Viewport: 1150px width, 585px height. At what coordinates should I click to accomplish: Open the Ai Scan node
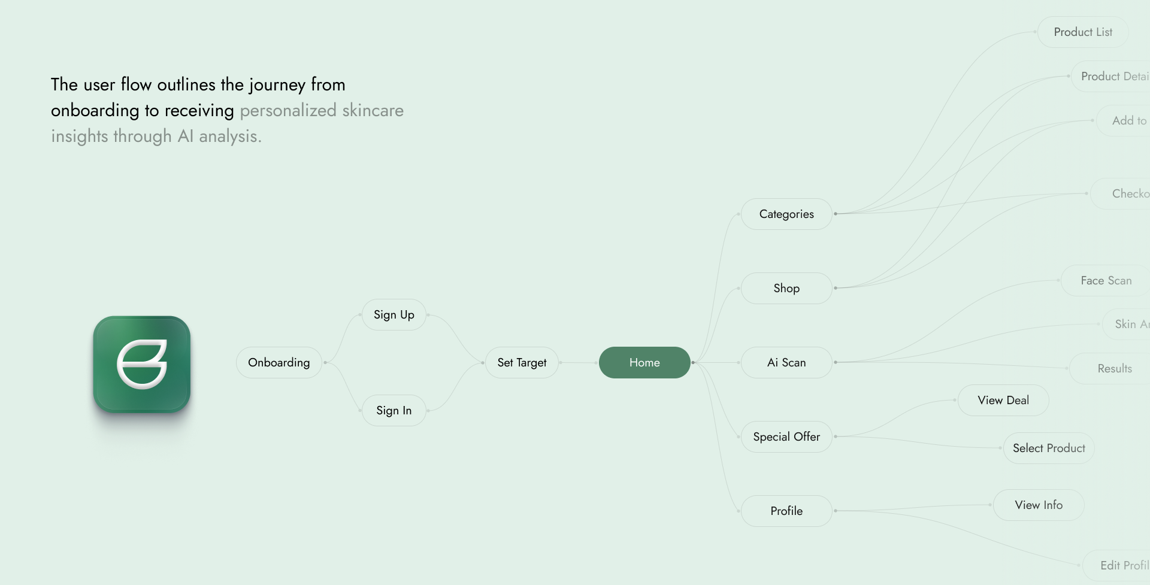tap(786, 362)
